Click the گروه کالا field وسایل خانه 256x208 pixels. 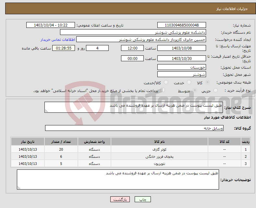[x=134, y=128]
